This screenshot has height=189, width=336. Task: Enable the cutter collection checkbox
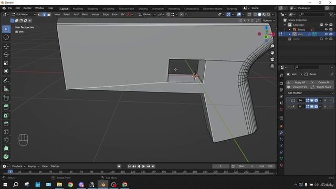pyautogui.click(x=321, y=39)
